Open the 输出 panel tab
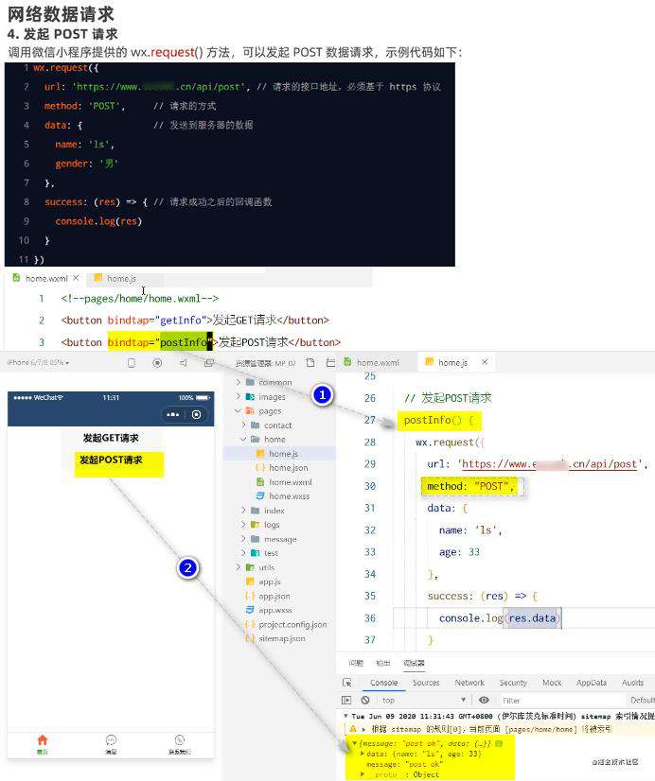This screenshot has width=655, height=781. [x=382, y=663]
